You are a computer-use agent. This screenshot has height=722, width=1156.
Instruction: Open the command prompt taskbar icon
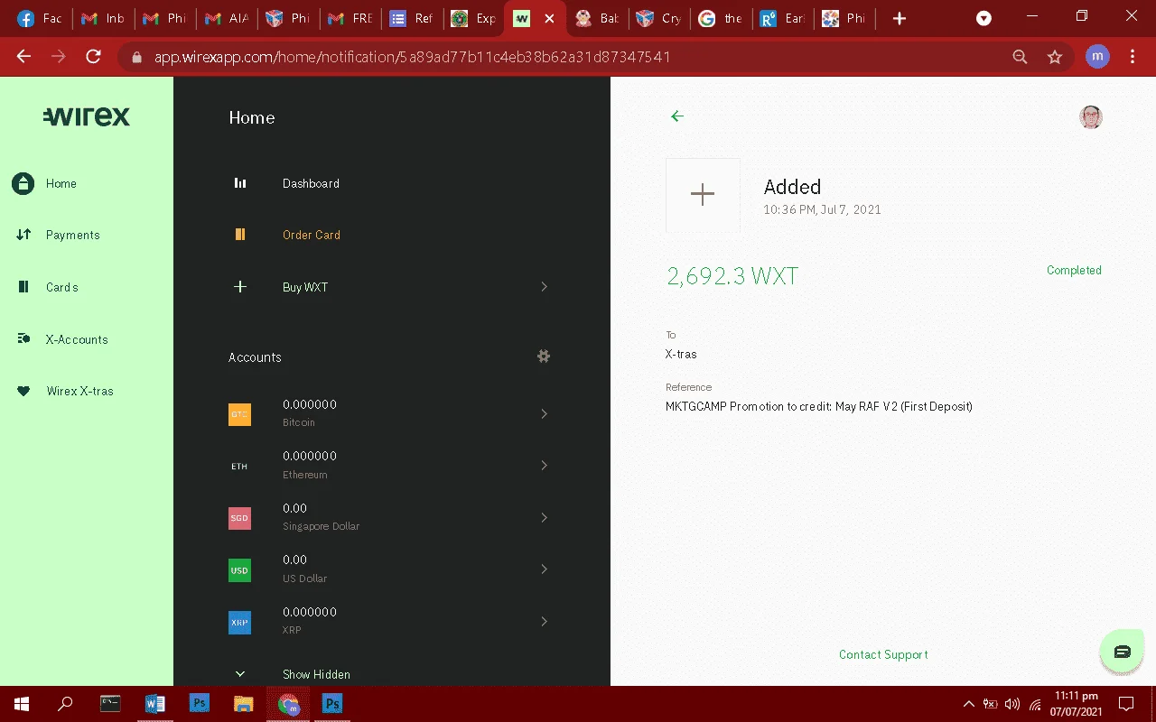(110, 704)
